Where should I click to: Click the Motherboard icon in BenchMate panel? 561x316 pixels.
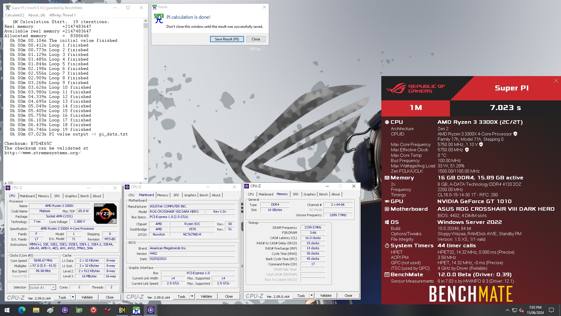(387, 209)
